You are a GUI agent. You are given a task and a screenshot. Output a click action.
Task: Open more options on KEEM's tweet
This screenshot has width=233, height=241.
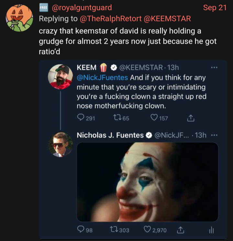(214, 67)
